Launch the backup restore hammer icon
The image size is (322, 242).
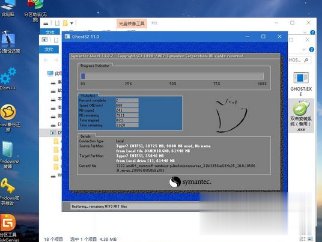(x=8, y=42)
